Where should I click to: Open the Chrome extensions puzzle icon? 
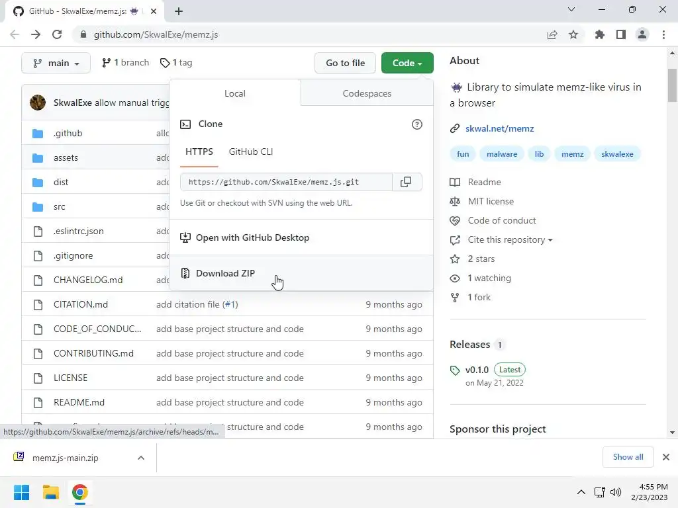point(600,34)
